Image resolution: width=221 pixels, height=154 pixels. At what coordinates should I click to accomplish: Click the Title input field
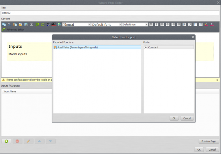(110, 13)
